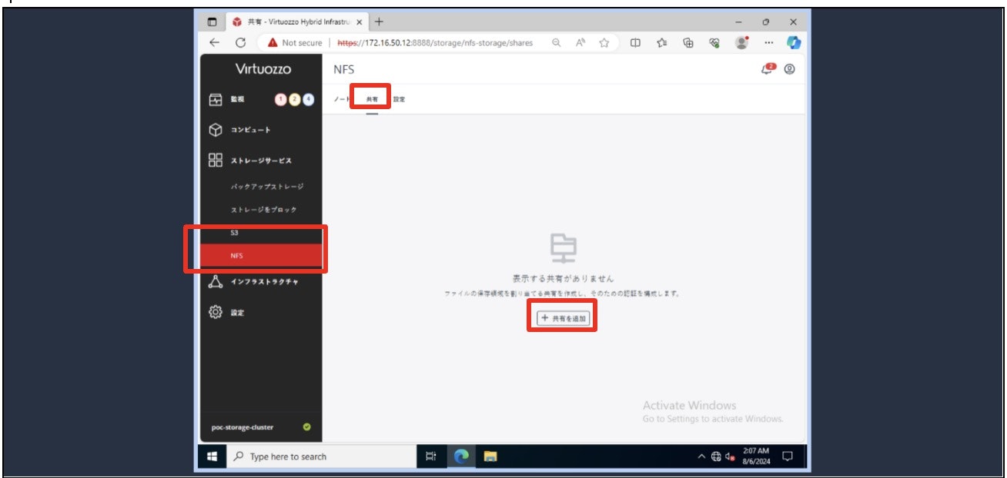
Task: Open S3 in the sidebar
Action: point(235,232)
